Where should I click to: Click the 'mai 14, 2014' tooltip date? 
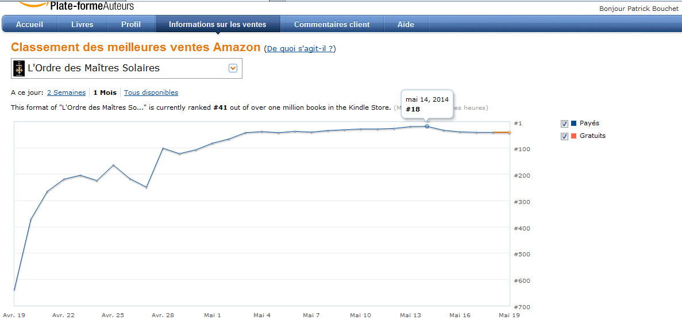427,99
